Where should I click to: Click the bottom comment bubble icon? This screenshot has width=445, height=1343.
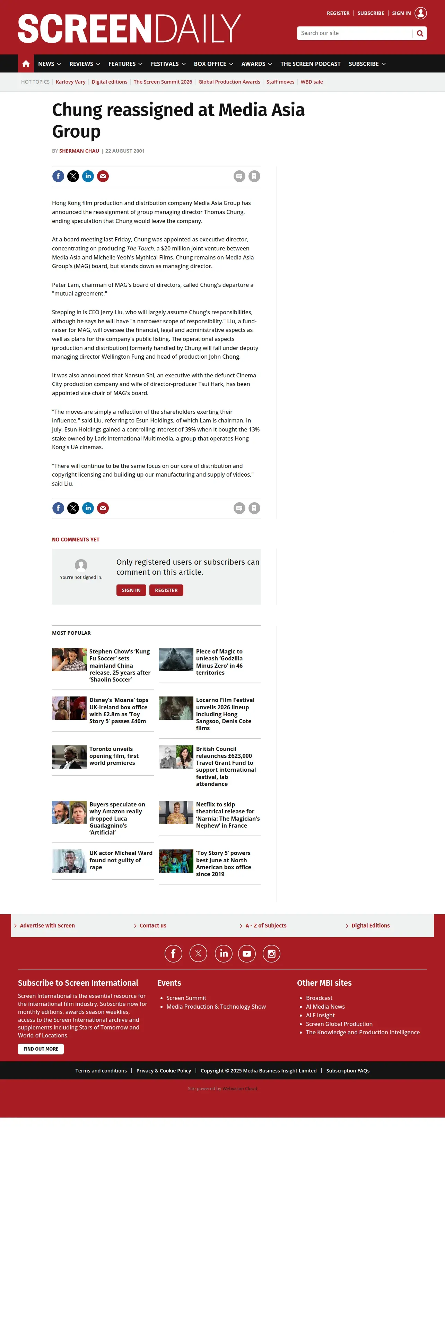[239, 508]
